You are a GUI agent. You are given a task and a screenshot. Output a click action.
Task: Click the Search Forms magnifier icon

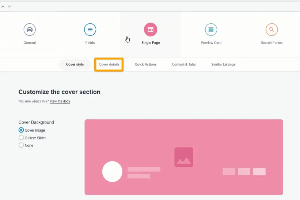point(271,30)
